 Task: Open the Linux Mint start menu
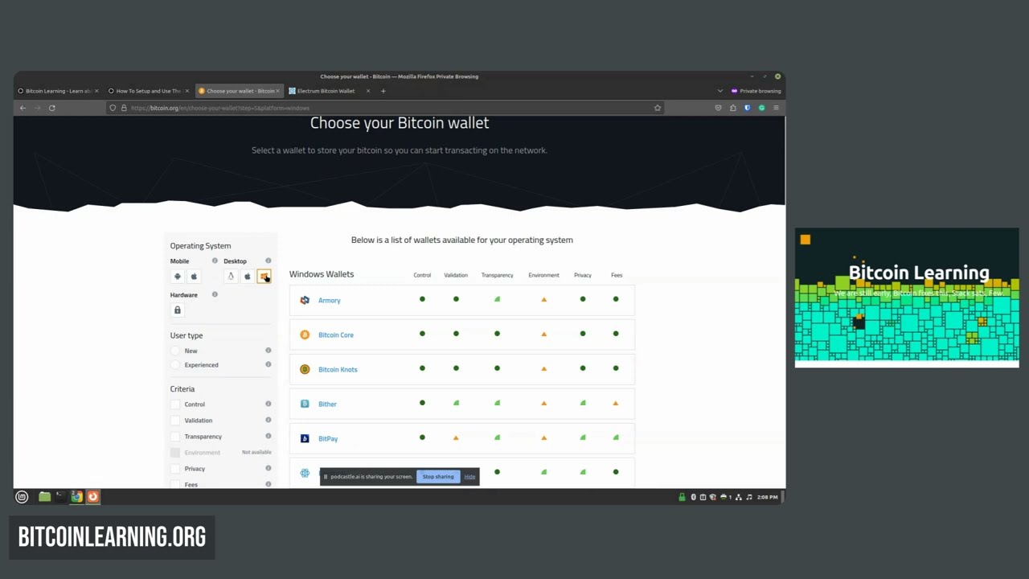point(22,497)
